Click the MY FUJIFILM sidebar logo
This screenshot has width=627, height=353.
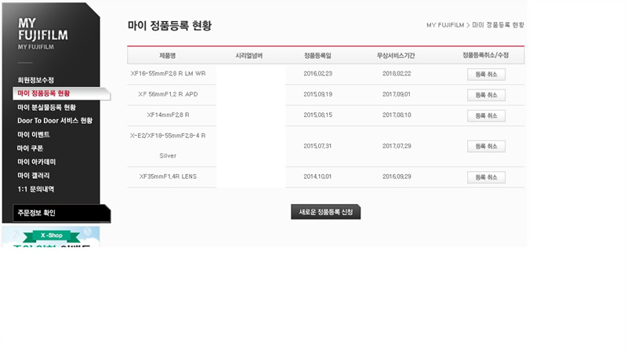[39, 33]
